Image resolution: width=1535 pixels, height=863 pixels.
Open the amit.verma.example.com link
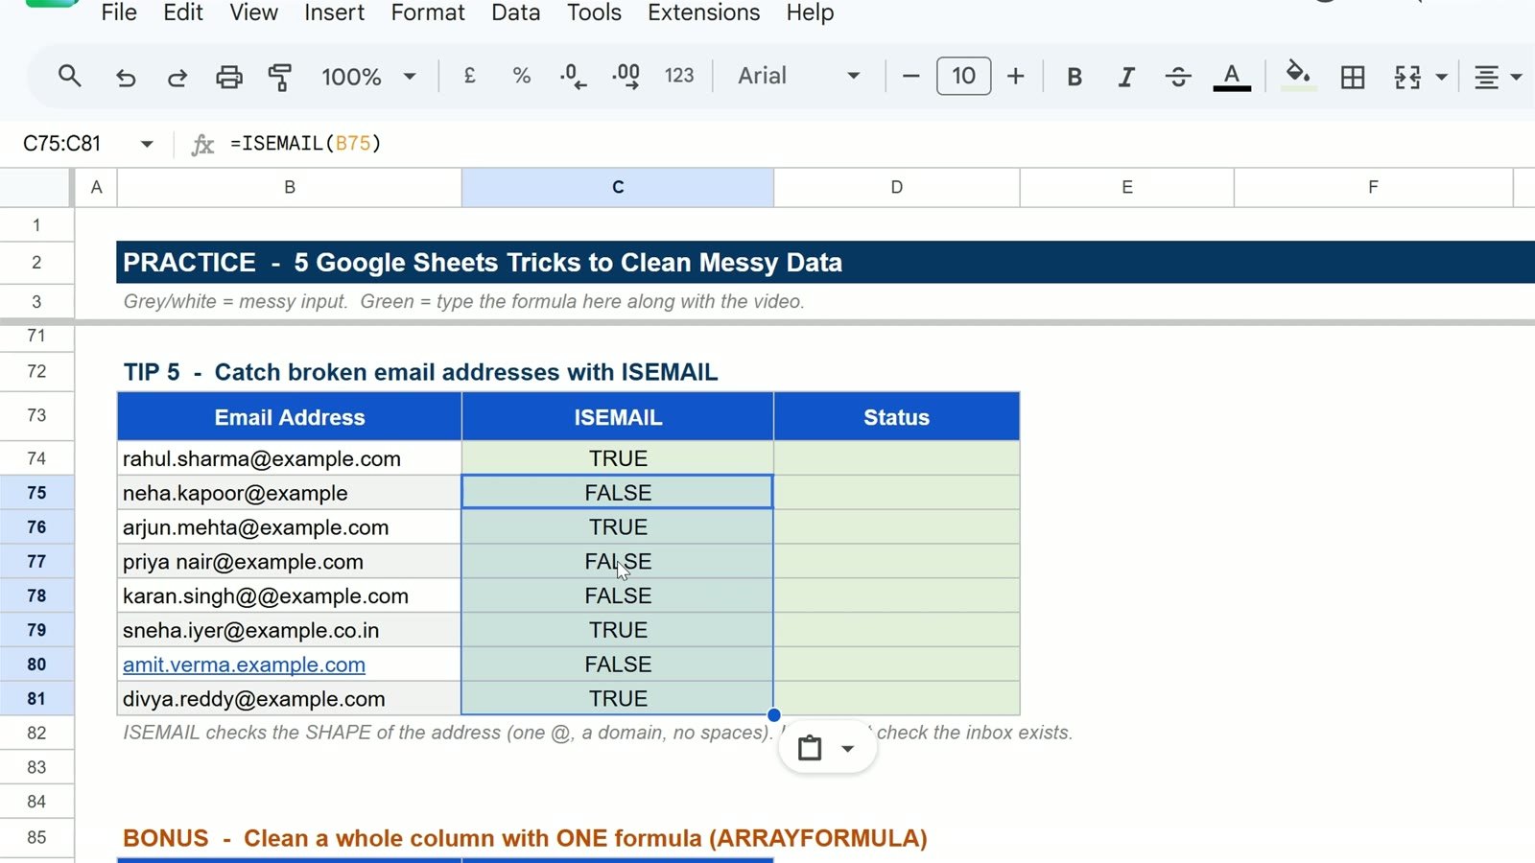click(x=244, y=665)
